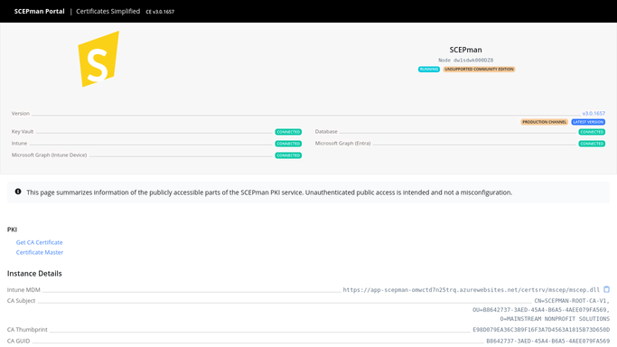
Task: Click the Version label
Action: [21, 113]
